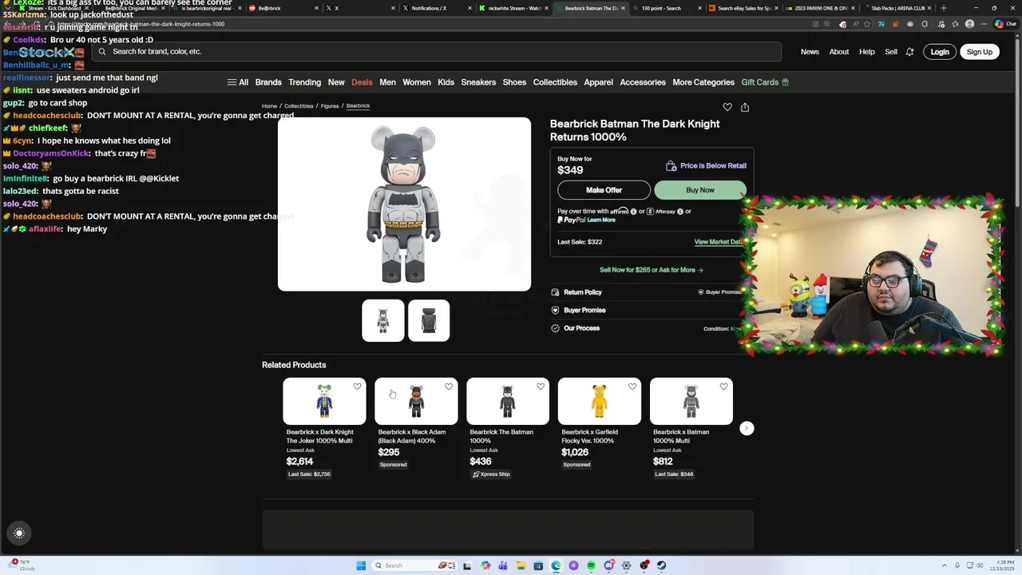Open Discord from the taskbar

click(x=608, y=565)
